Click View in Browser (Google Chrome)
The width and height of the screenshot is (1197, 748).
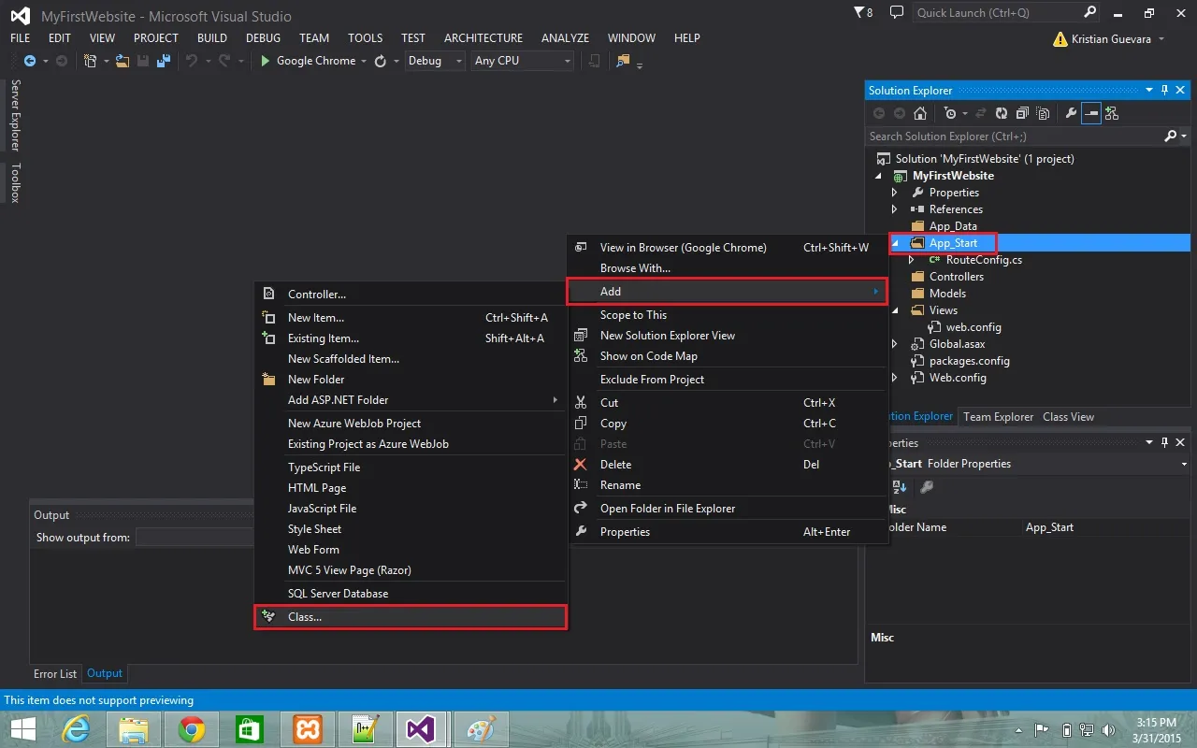tap(728, 248)
